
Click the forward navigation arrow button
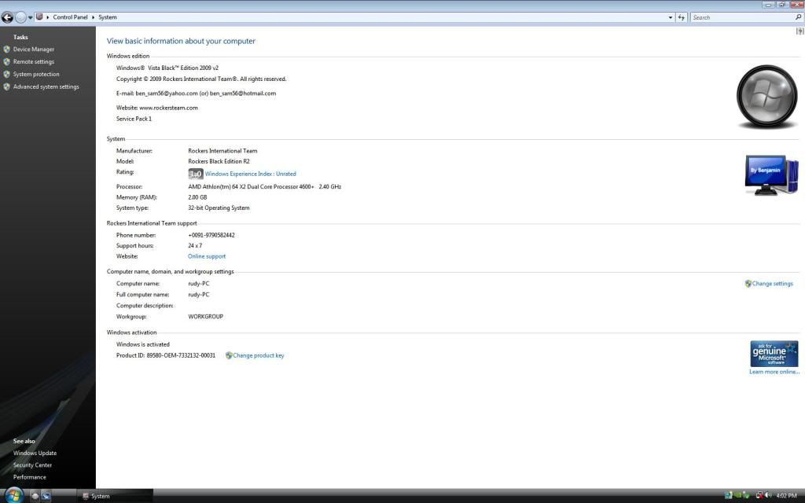point(20,17)
